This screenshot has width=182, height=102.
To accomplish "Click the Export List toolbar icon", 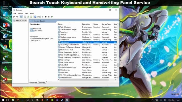I will 31,17.
